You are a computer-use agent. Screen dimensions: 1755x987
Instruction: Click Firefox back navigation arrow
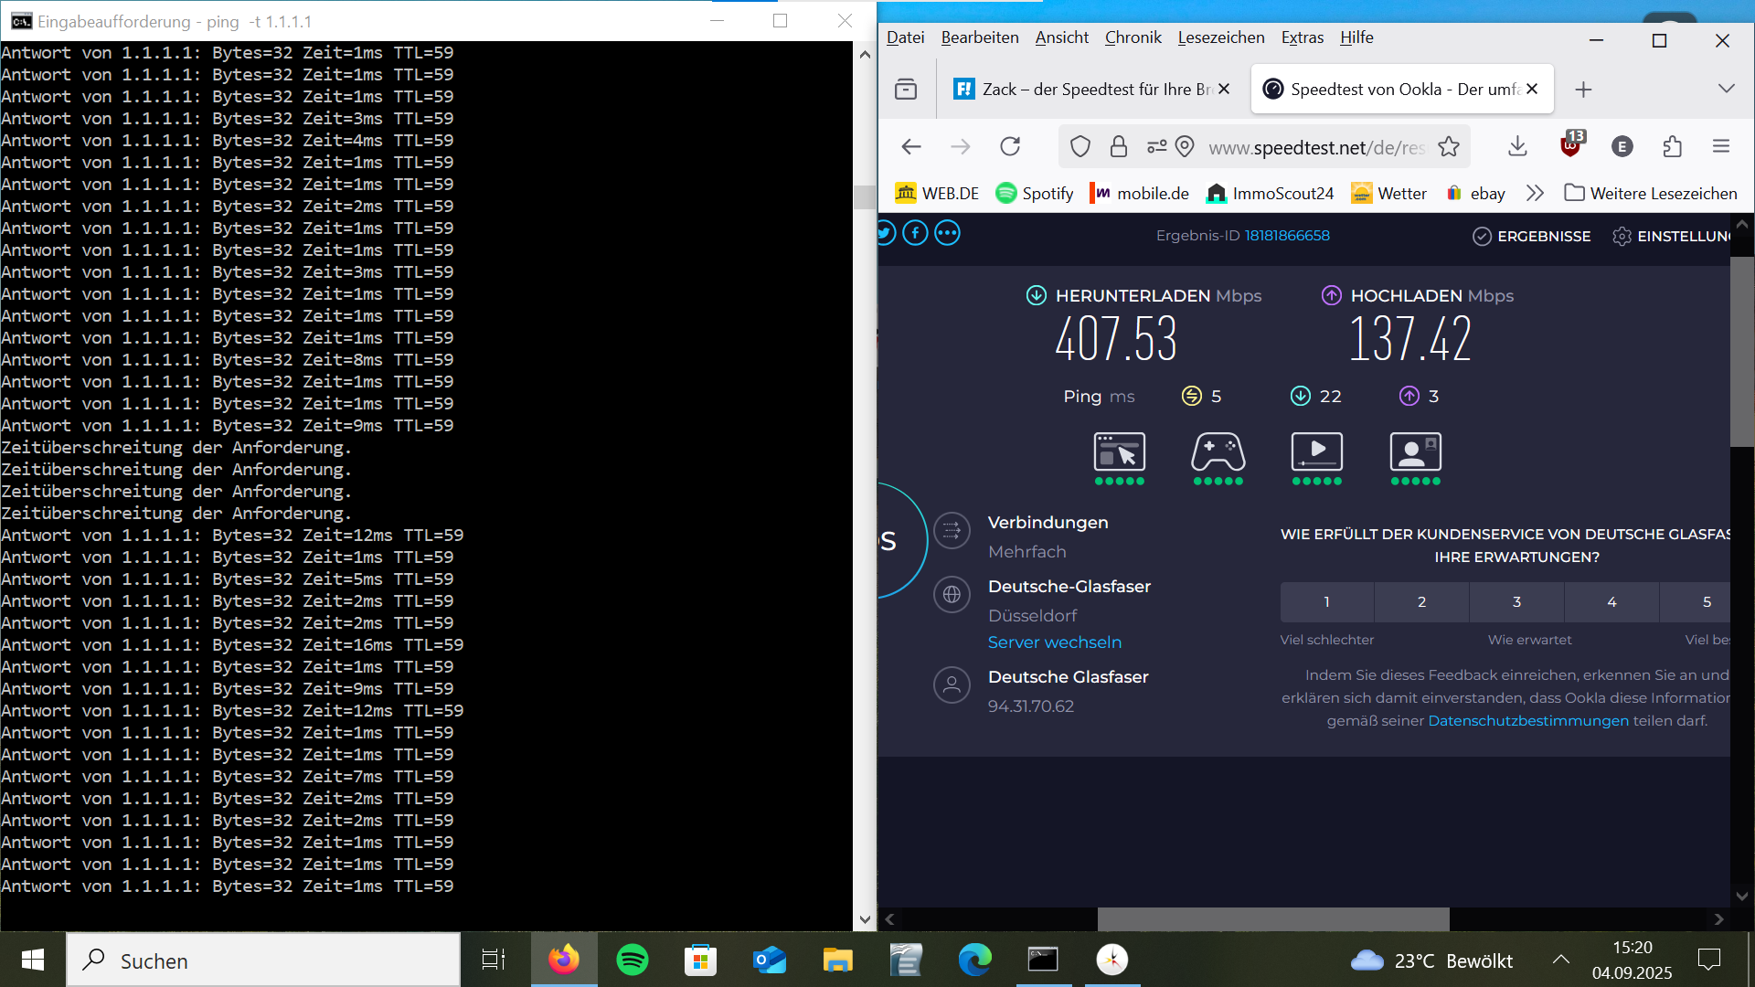tap(911, 146)
